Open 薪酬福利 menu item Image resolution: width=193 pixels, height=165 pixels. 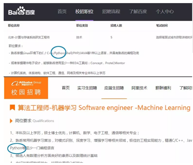[163, 88]
